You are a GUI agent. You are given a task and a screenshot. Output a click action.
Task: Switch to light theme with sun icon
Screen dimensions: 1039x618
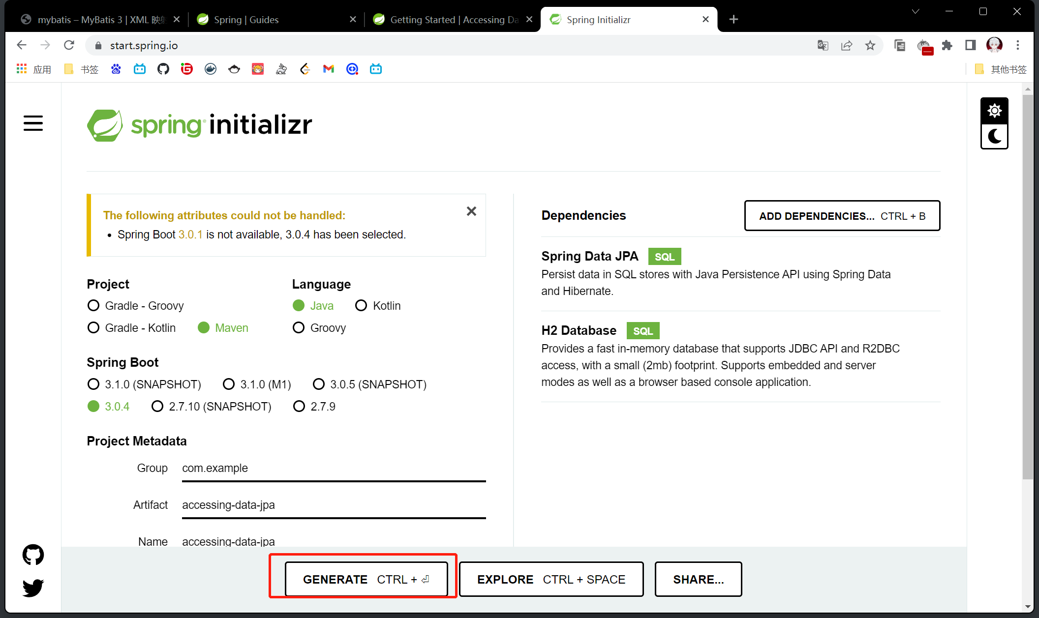pos(994,111)
